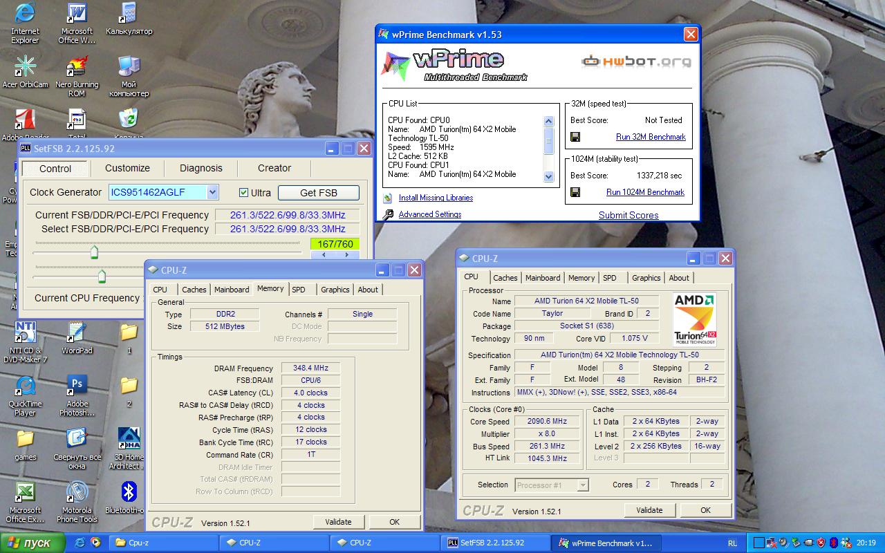The image size is (885, 553).
Task: Open Microsoft Office Excel shortcut
Action: (x=26, y=502)
